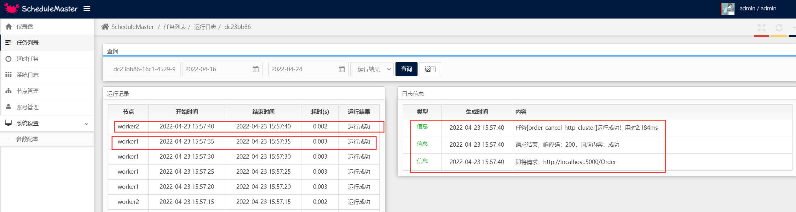Select 任务列表 in sidebar
The width and height of the screenshot is (796, 212).
47,43
